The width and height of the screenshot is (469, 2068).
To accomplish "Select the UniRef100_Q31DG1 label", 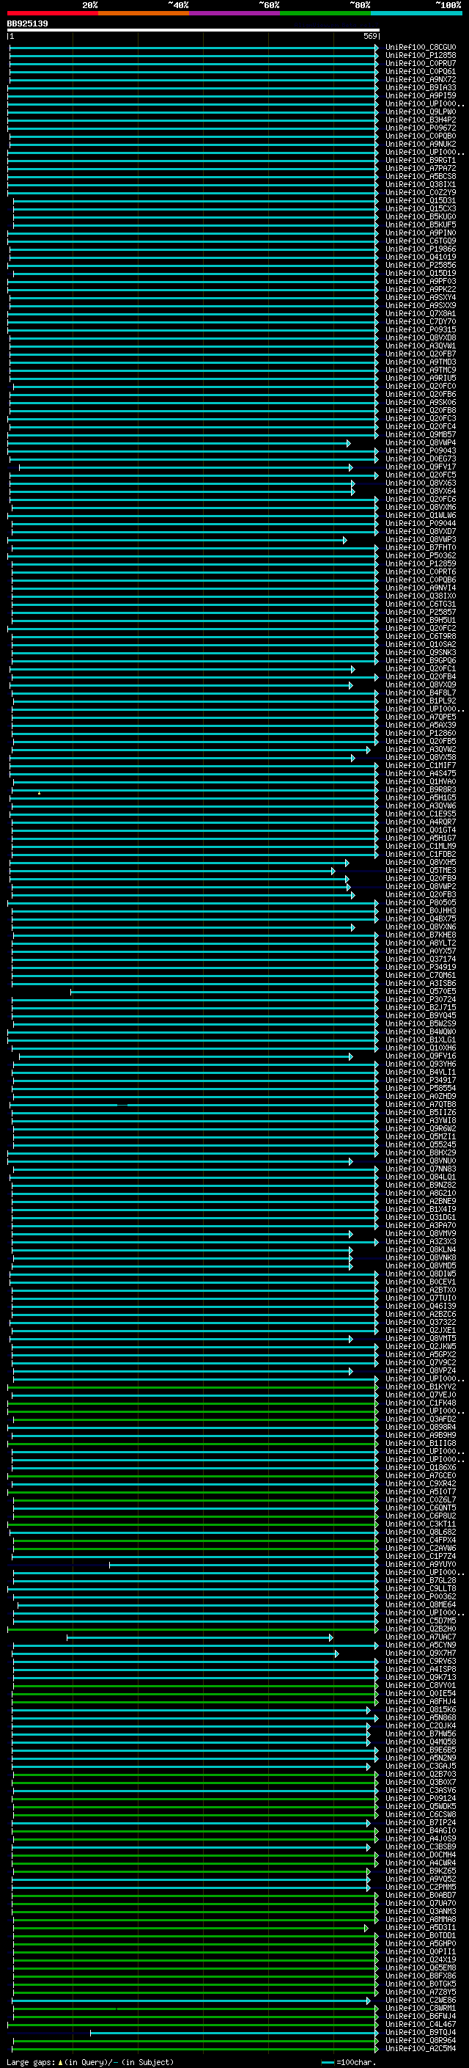I will [x=420, y=1218].
